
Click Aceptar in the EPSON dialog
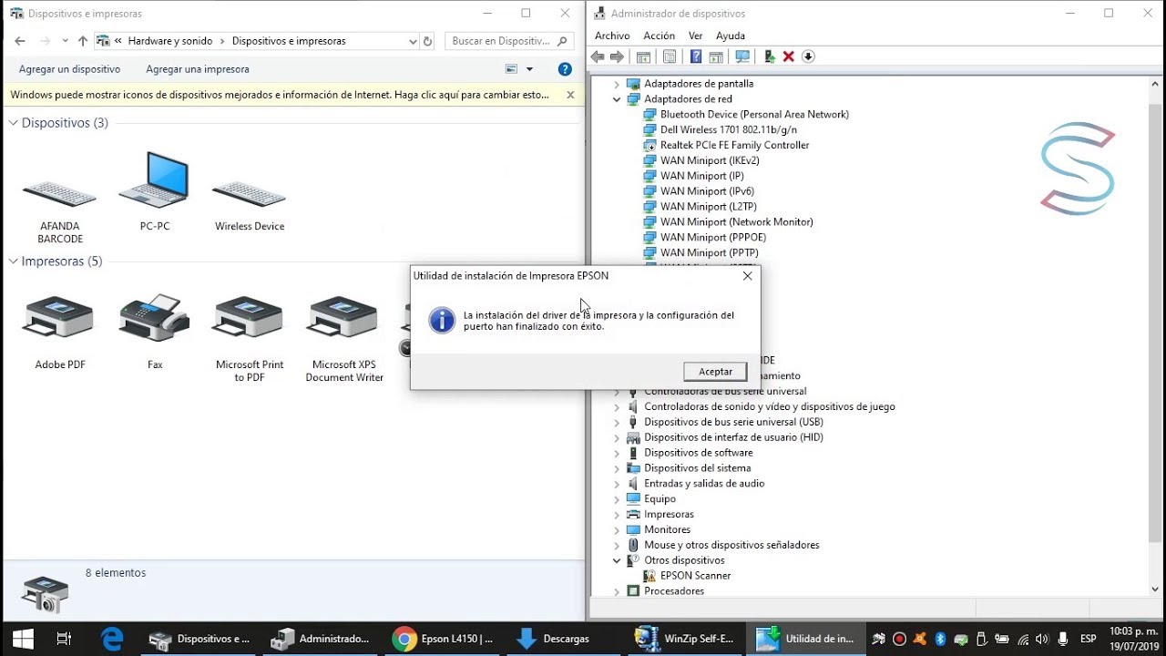715,372
